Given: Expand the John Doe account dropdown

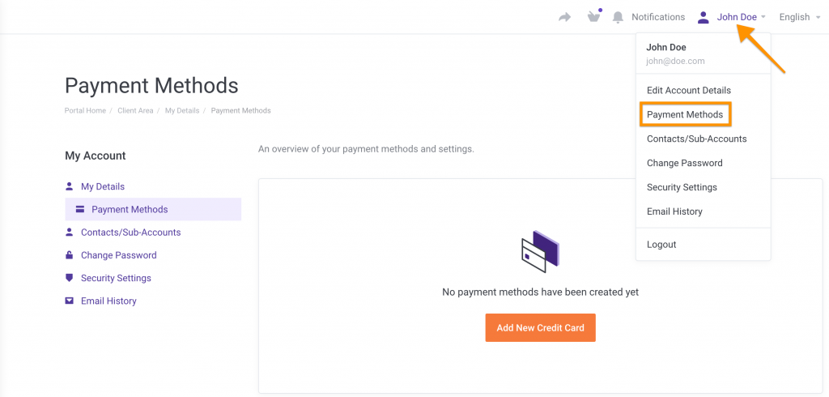Looking at the screenshot, I should tap(741, 17).
